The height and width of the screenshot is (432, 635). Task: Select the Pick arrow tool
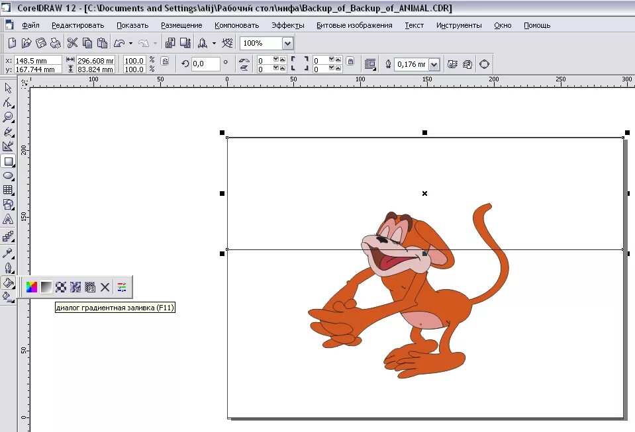(8, 88)
